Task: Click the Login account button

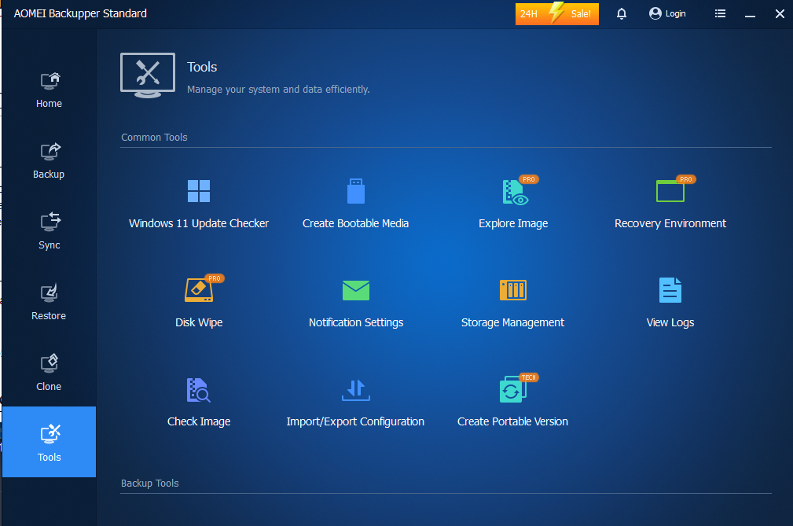Action: 667,13
